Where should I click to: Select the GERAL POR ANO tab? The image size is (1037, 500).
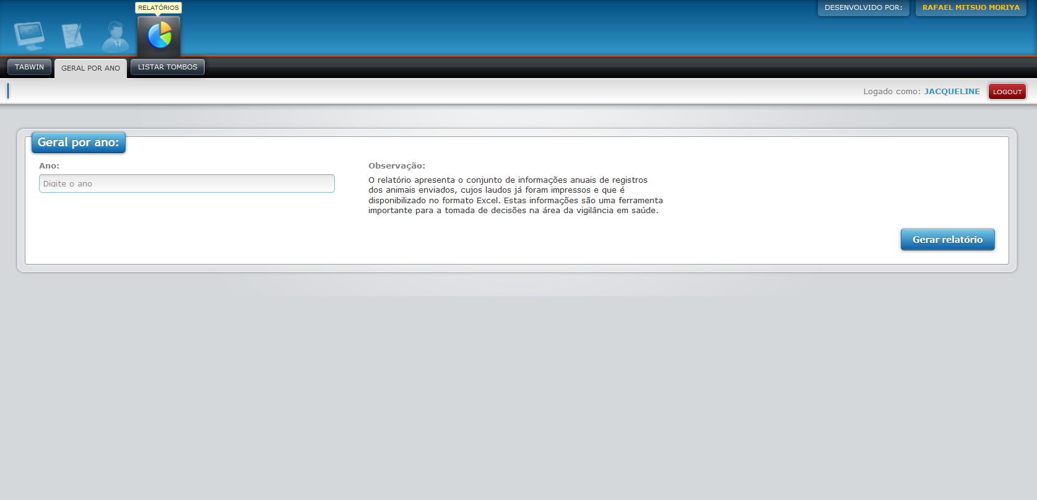(x=90, y=68)
